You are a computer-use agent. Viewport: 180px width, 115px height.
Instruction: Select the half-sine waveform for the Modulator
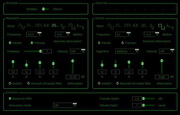pos(30,26)
